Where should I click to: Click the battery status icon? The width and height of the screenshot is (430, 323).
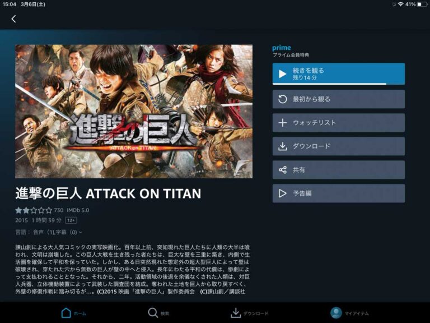click(422, 4)
